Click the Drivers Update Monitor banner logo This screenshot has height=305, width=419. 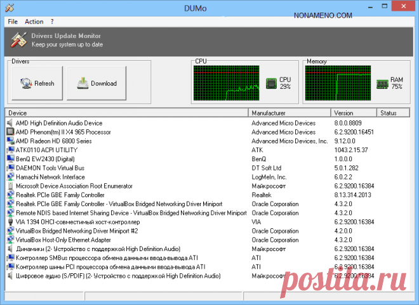pos(18,40)
